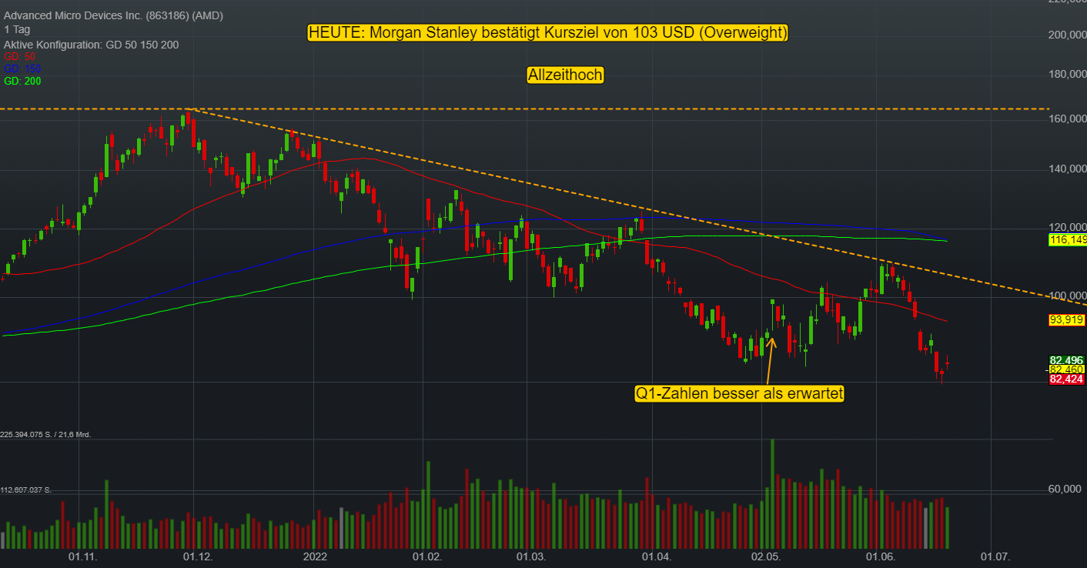Select the yellow 82,460 price tag
1087x568 pixels.
click(1068, 369)
